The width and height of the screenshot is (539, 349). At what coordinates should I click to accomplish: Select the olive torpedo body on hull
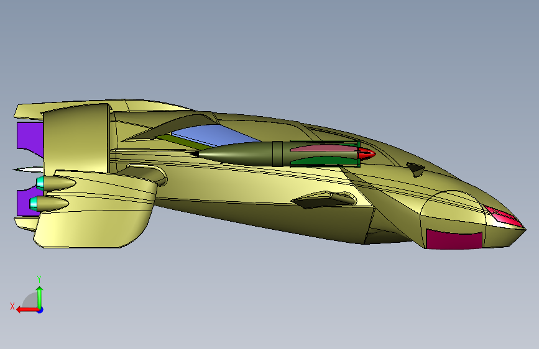pos(241,155)
